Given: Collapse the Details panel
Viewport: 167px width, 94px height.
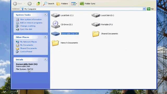Looking at the screenshot, I should tap(45, 59).
